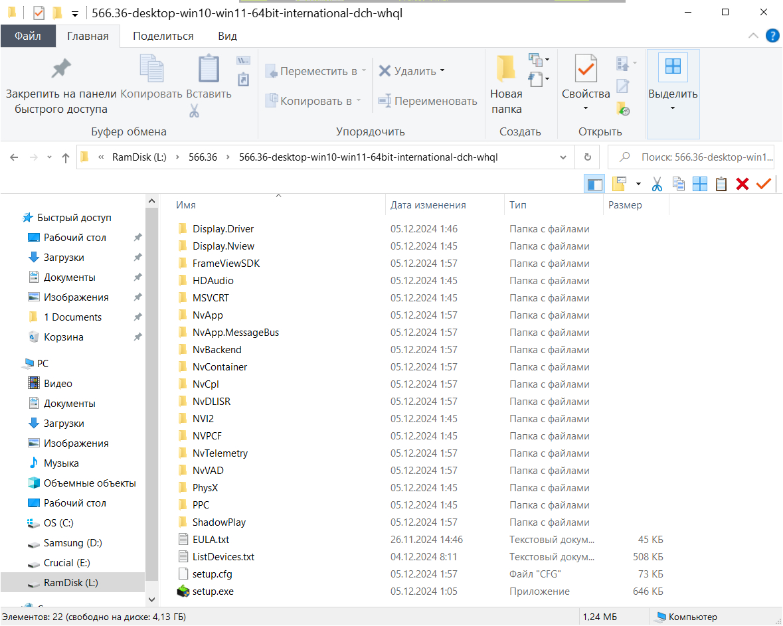Viewport: 783px width, 626px height.
Task: Open recent locations dropdown arrow
Action: [x=49, y=158]
